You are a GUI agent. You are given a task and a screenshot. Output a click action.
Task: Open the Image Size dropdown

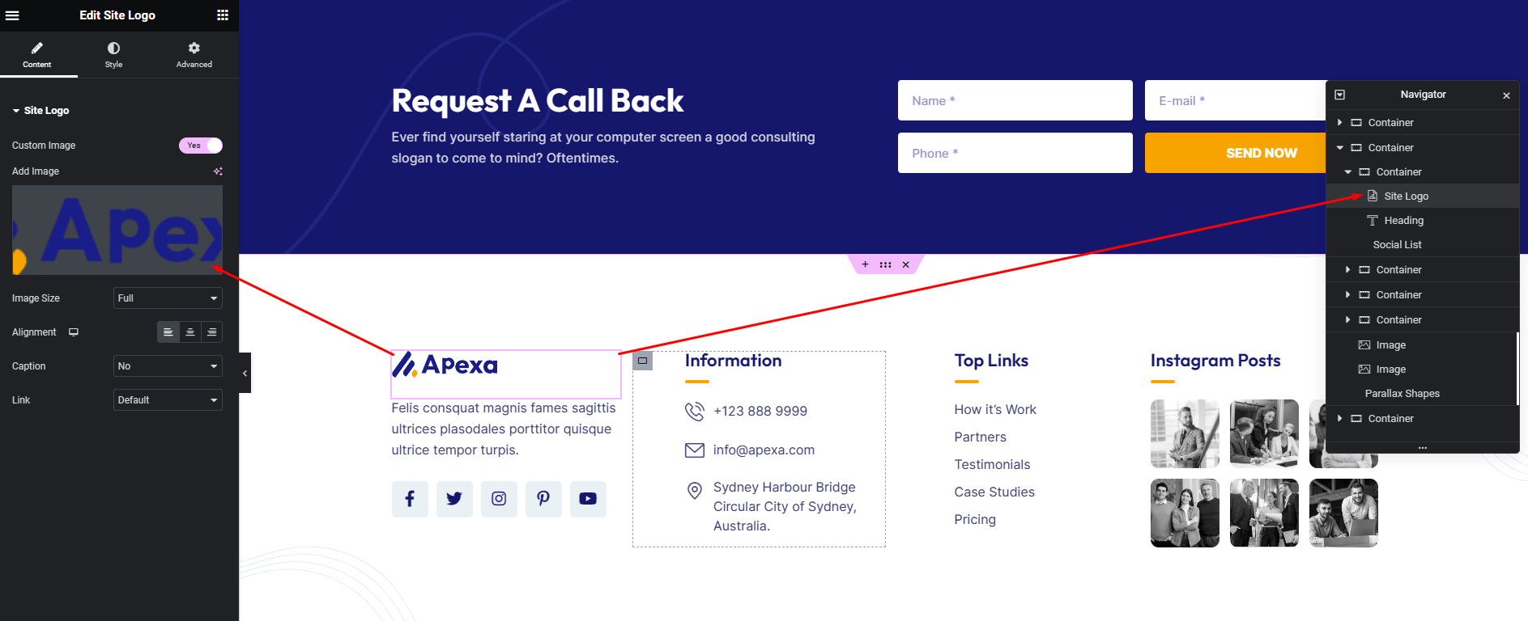pyautogui.click(x=168, y=298)
